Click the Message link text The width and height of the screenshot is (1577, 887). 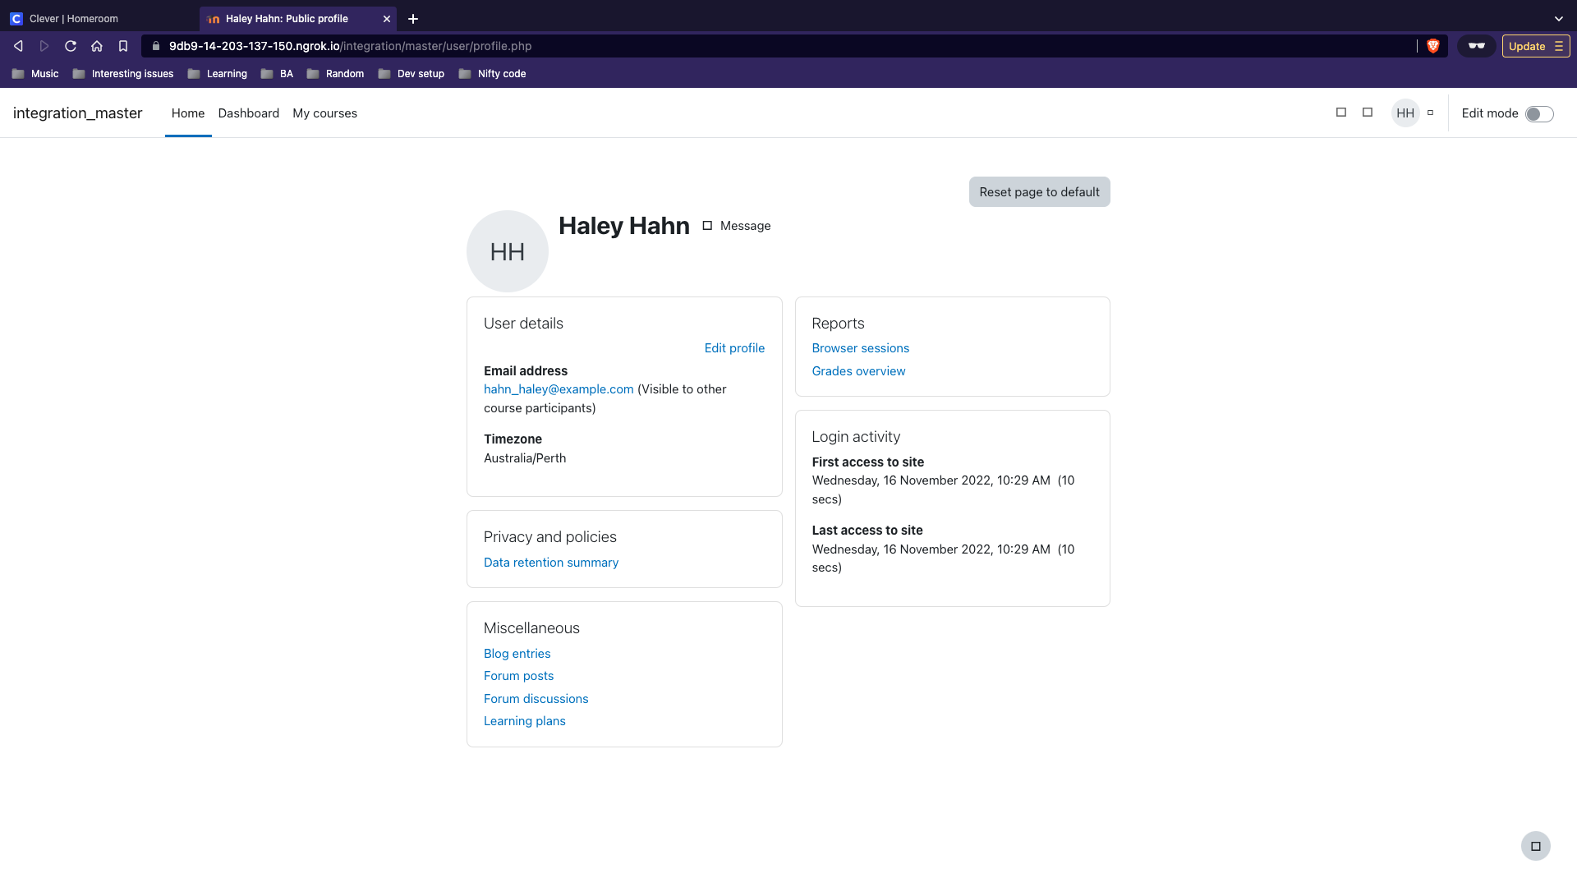click(x=745, y=226)
